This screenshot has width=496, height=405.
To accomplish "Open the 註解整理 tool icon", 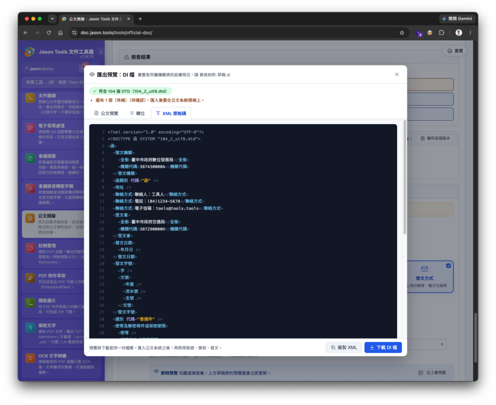I will click(31, 248).
